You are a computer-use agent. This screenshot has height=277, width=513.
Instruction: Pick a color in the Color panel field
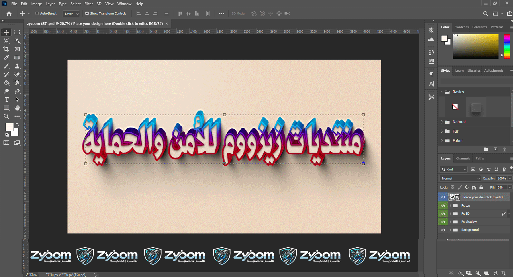click(476, 46)
